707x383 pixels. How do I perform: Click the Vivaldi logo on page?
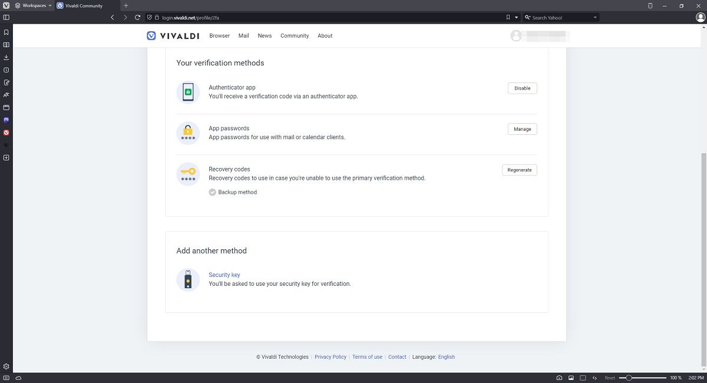(173, 35)
